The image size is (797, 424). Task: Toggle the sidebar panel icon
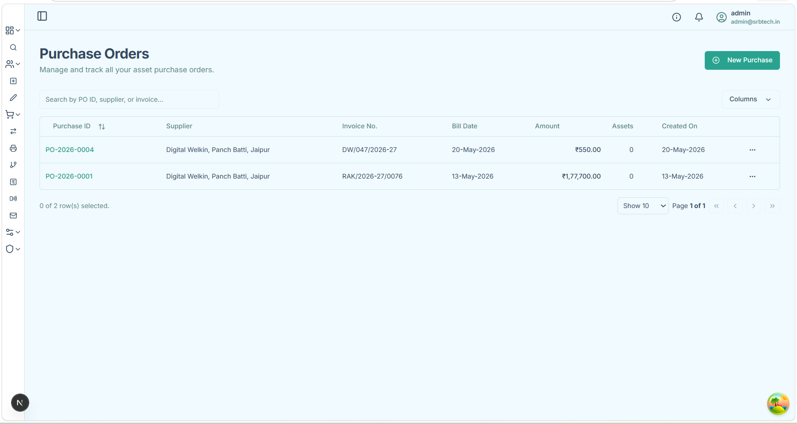42,16
